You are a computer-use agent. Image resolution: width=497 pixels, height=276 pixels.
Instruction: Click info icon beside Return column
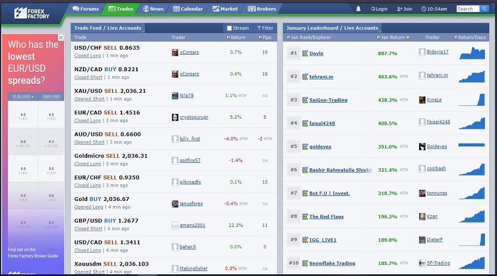228,38
